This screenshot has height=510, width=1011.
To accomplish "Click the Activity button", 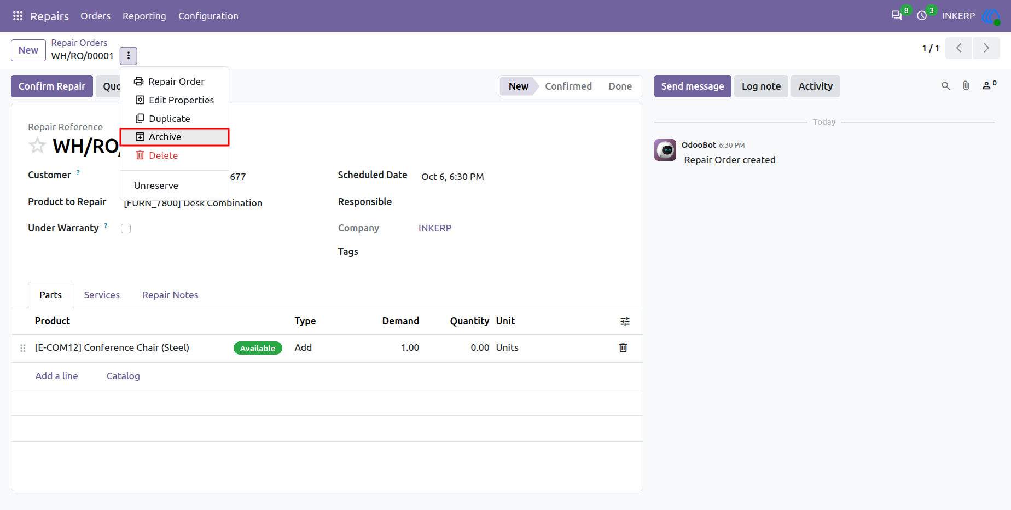I will 815,86.
